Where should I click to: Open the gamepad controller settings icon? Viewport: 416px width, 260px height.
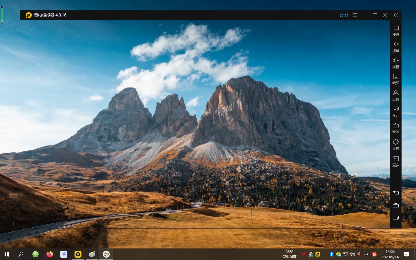click(344, 15)
